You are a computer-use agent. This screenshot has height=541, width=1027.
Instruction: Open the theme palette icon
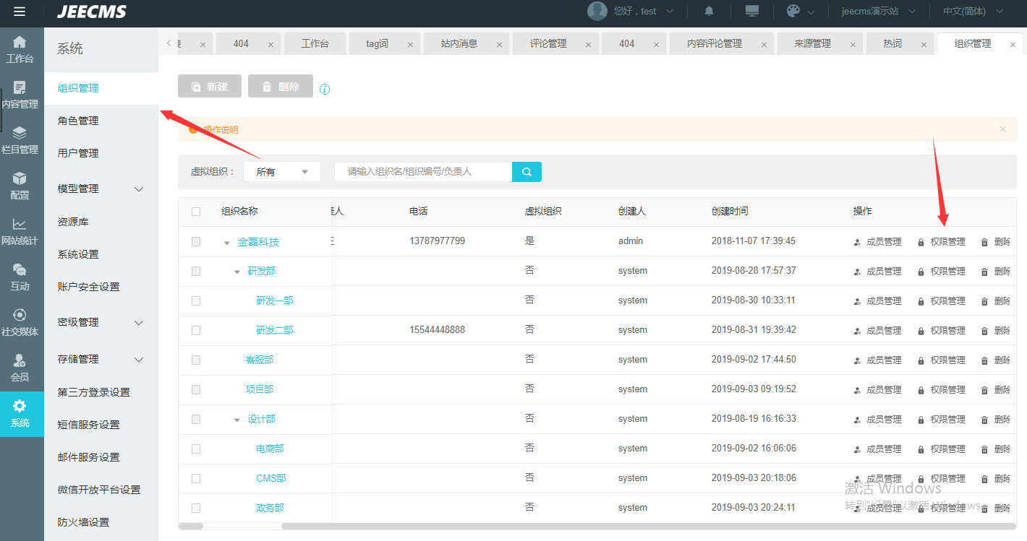[793, 12]
